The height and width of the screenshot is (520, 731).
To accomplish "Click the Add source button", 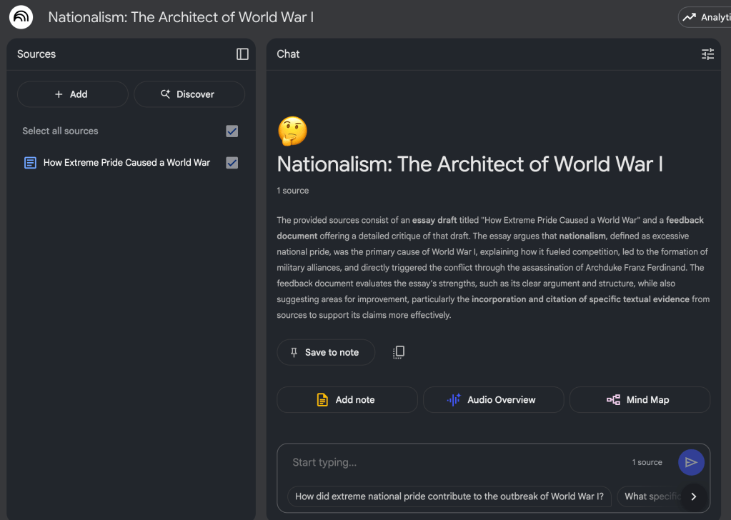I will click(72, 94).
